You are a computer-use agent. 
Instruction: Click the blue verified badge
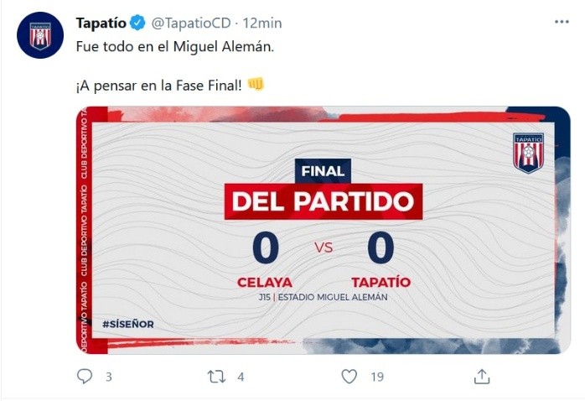pos(138,22)
